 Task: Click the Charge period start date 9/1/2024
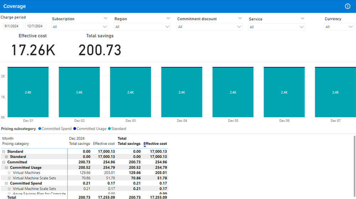point(13,26)
